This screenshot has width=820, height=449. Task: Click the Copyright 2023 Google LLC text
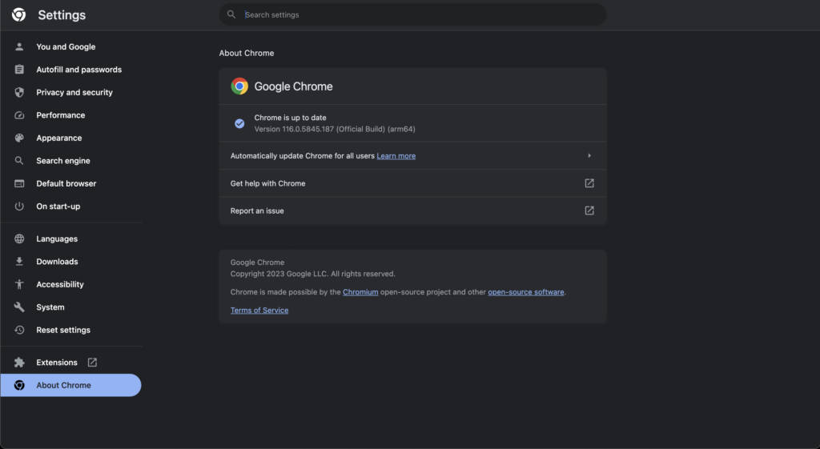tap(313, 274)
